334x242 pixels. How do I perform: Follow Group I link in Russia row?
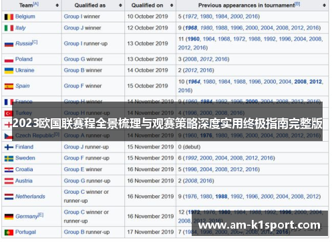coord(73,43)
